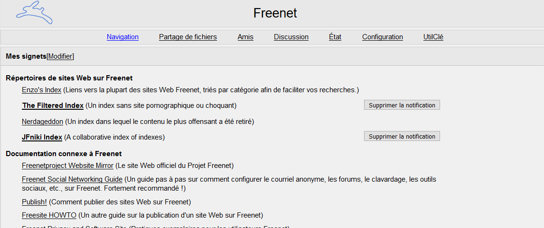544x228 pixels.
Task: Go to the Amis menu
Action: [245, 37]
